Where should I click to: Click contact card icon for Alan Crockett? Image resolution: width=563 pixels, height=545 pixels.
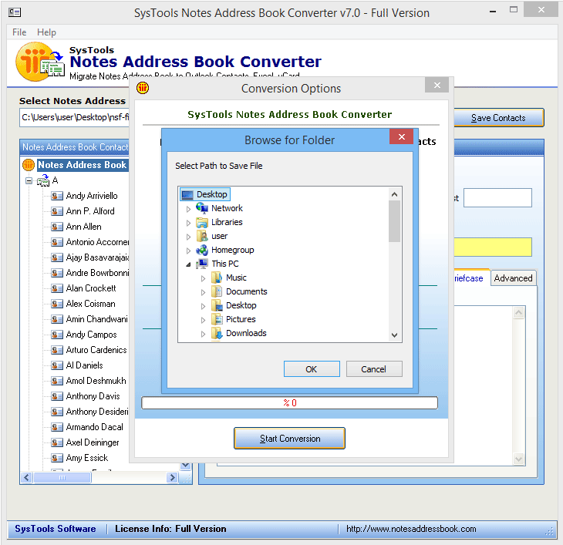point(57,288)
